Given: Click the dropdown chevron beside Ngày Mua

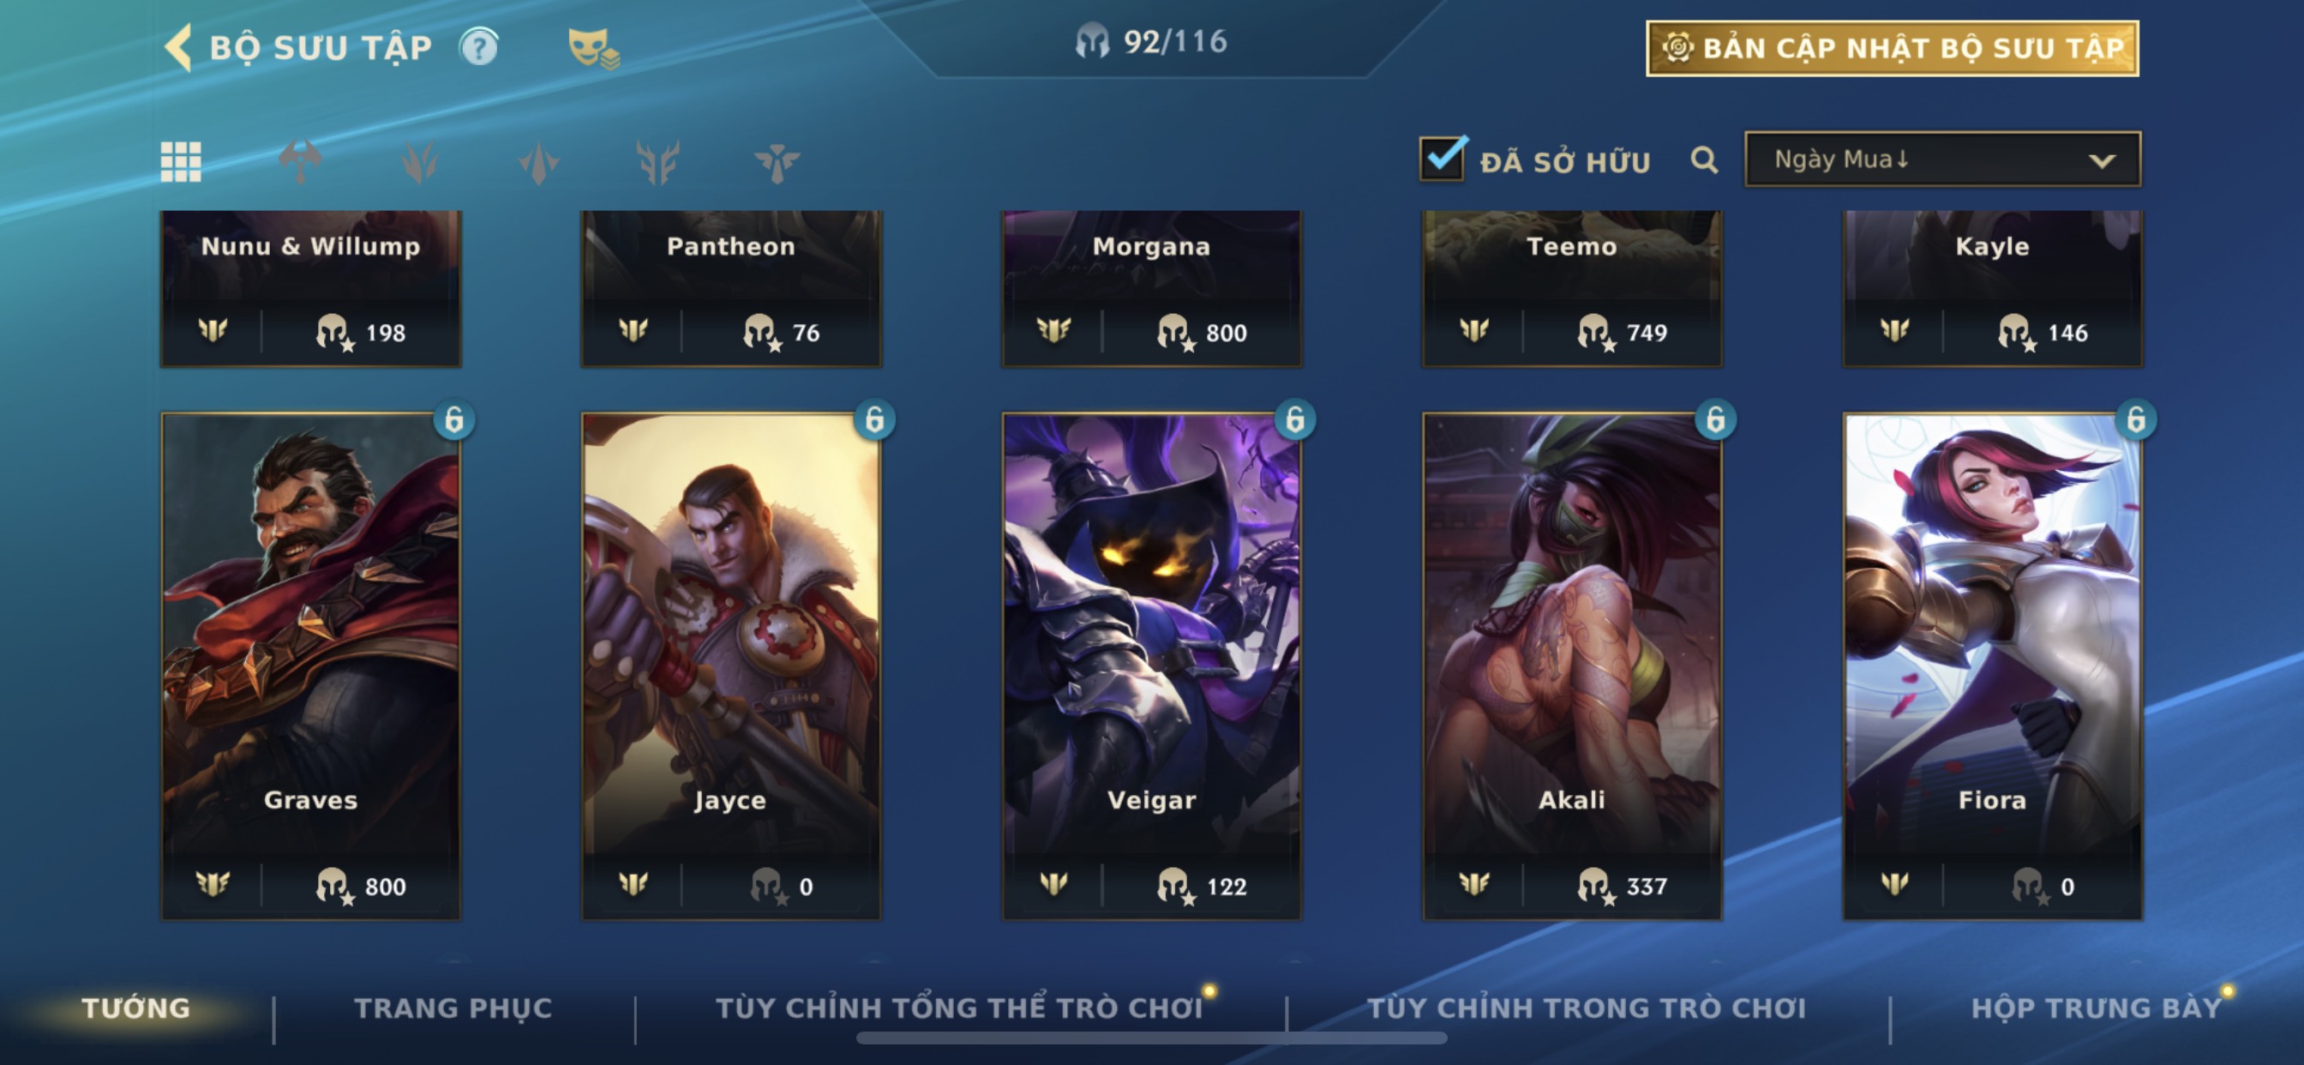Looking at the screenshot, I should (2102, 161).
